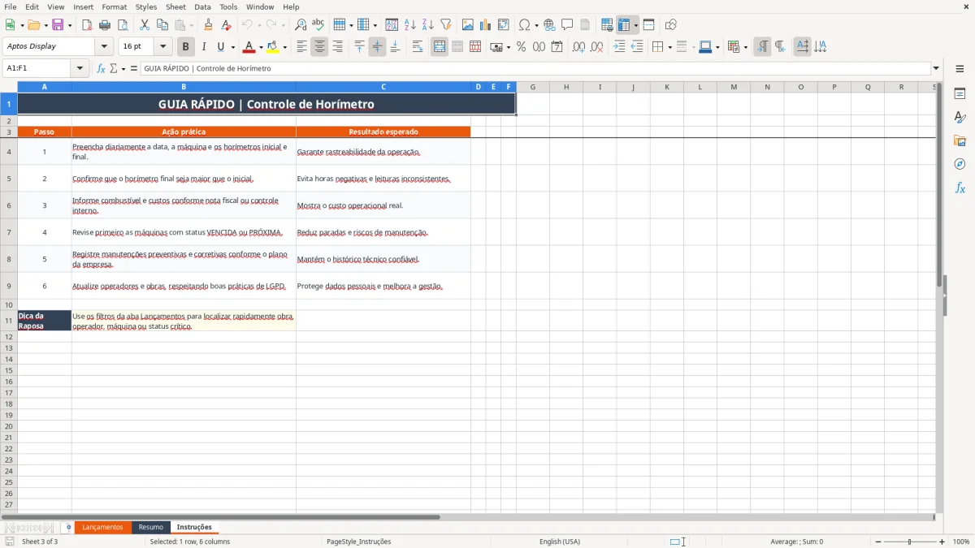Open the sidebar Gallery panel

(960, 140)
